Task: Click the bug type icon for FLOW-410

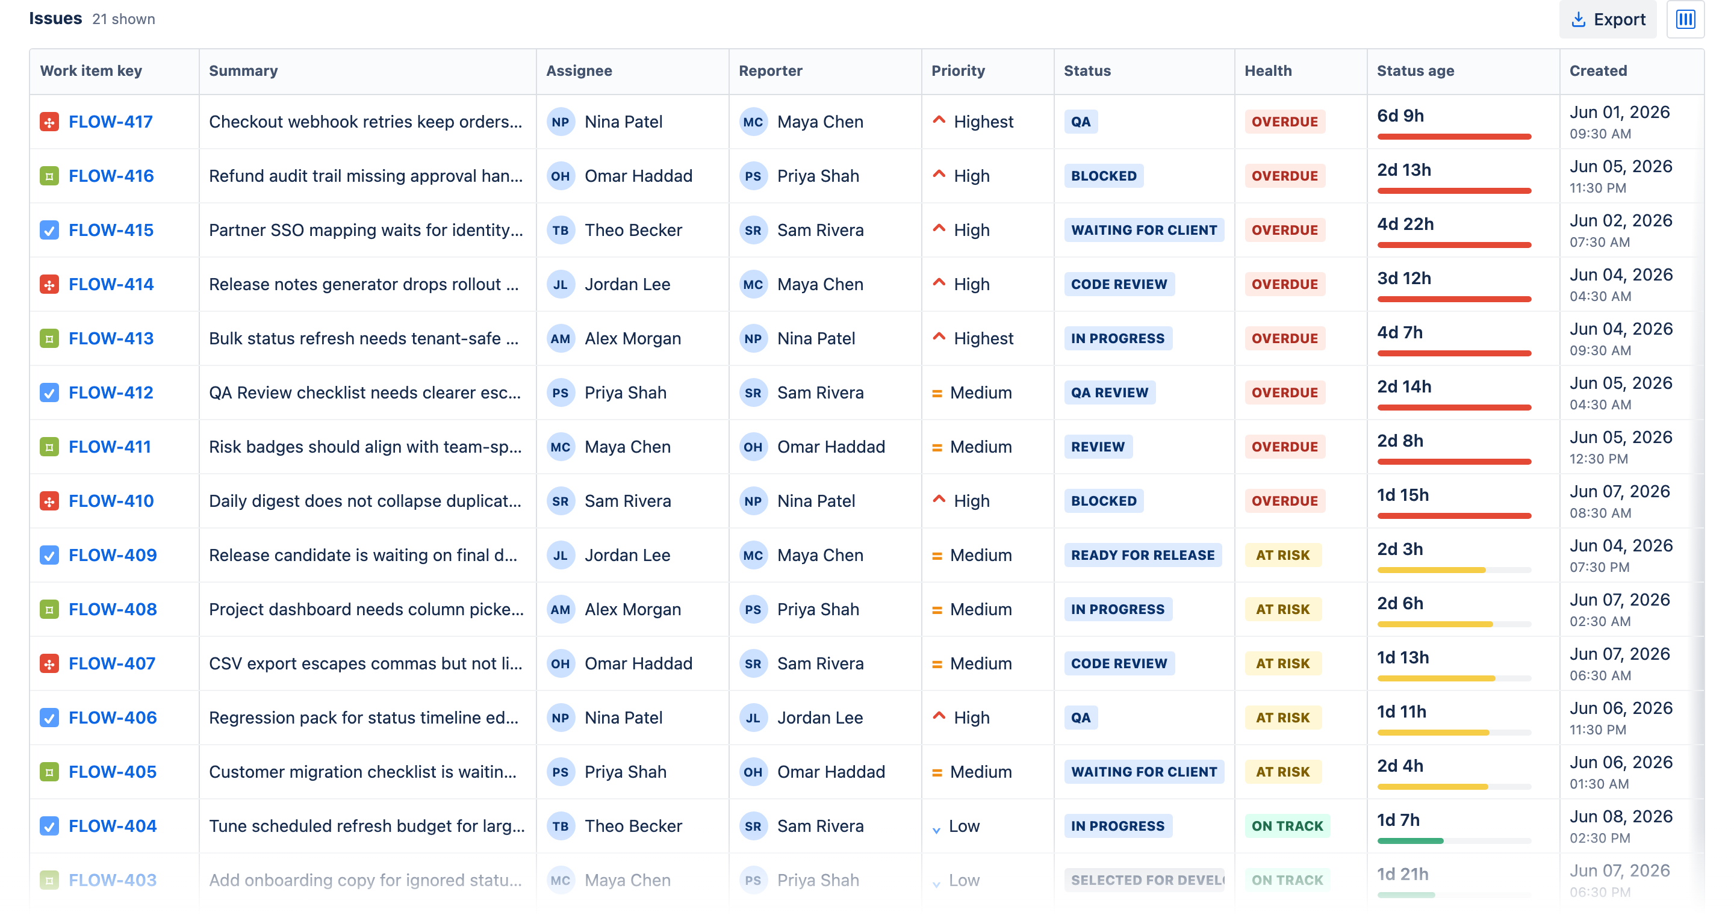Action: [49, 501]
